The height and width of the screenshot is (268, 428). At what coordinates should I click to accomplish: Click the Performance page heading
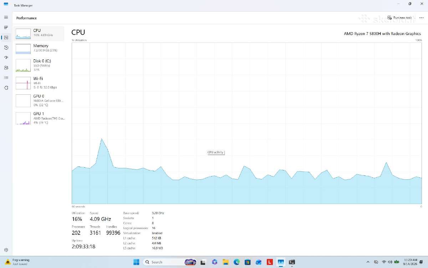click(x=26, y=18)
